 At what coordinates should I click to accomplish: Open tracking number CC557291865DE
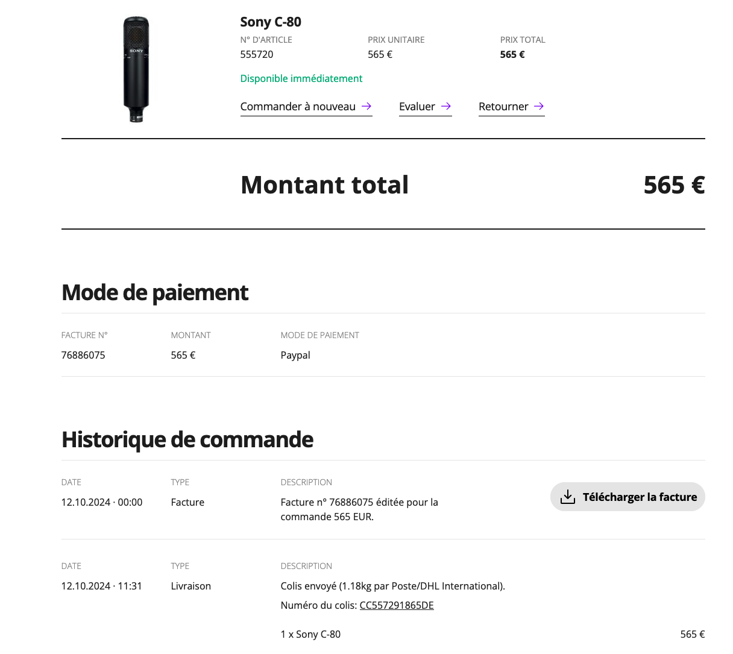point(397,606)
